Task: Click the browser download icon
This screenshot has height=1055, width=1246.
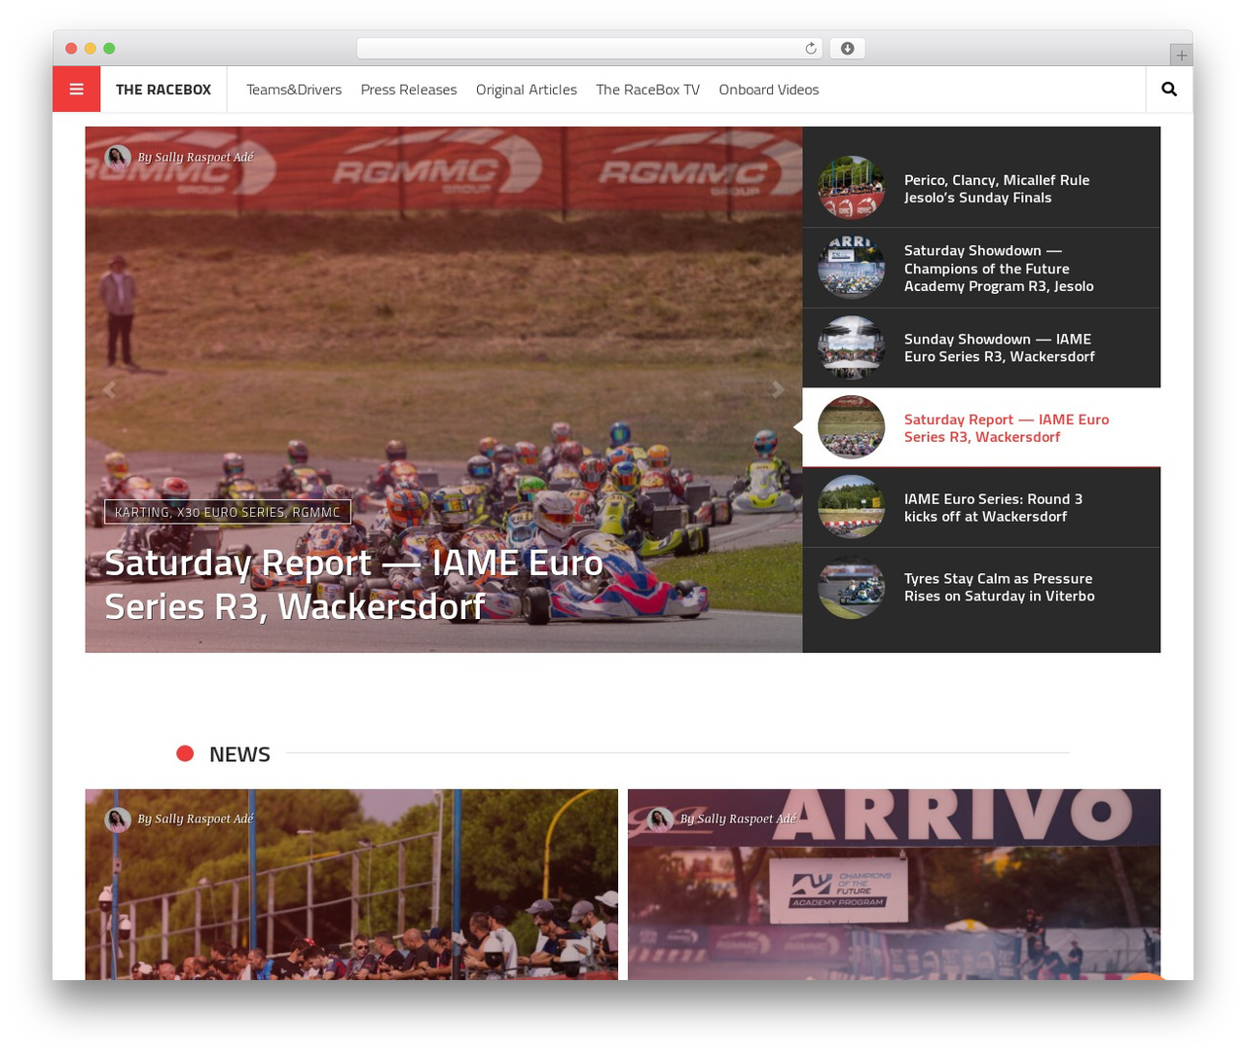Action: point(847,49)
